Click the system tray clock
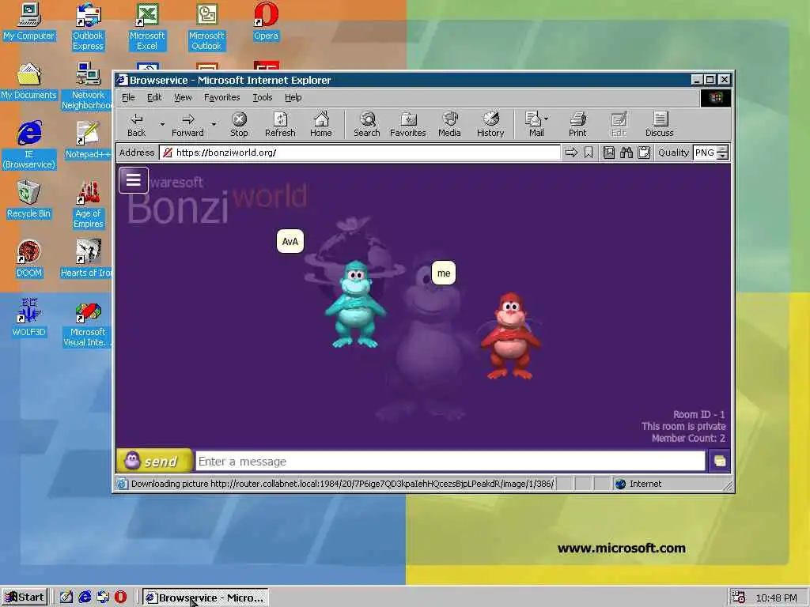This screenshot has width=810, height=607. (x=777, y=598)
